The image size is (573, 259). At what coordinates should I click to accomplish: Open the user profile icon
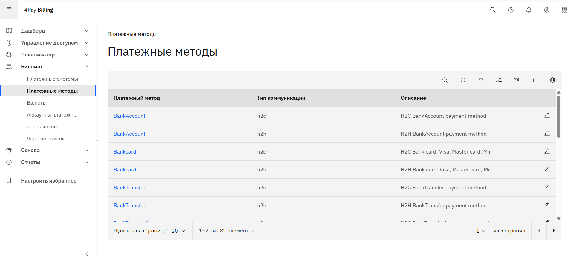click(x=546, y=10)
